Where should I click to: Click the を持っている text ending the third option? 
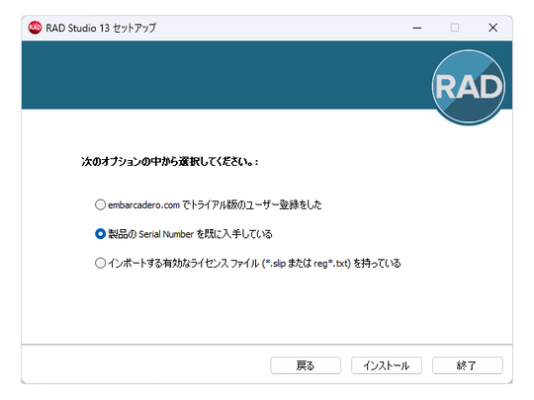(377, 264)
